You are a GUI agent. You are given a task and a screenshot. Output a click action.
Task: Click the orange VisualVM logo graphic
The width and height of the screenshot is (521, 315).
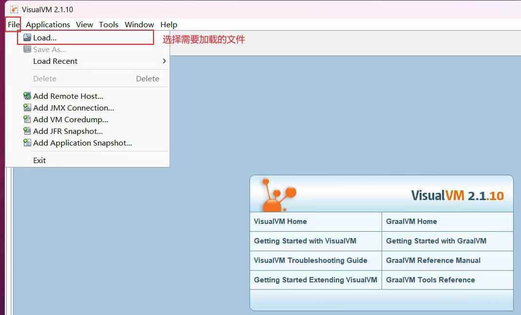276,195
